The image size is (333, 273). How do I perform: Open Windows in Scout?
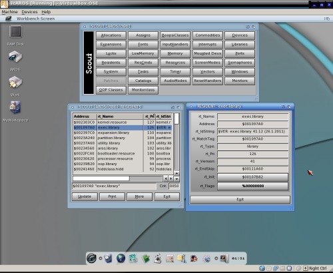pyautogui.click(x=240, y=72)
